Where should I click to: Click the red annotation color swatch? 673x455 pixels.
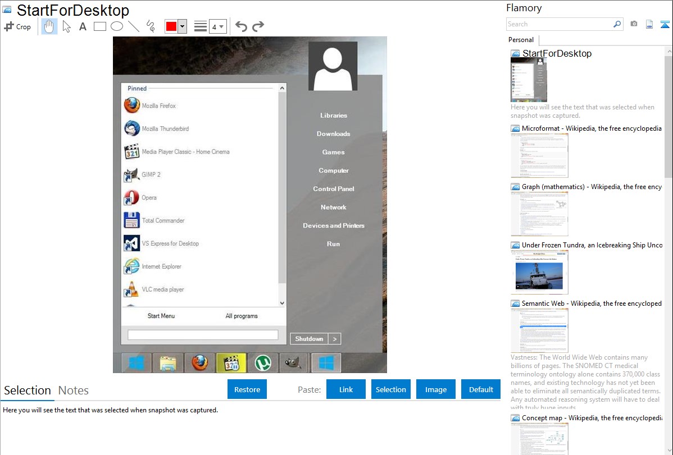click(x=171, y=26)
